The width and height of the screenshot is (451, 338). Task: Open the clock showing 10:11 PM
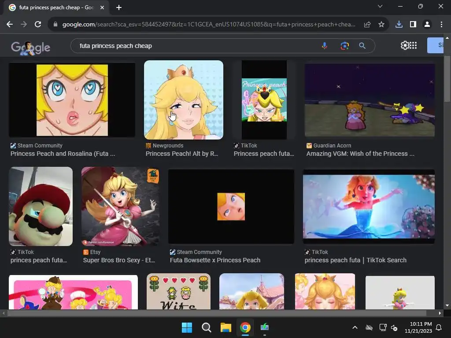click(418, 327)
